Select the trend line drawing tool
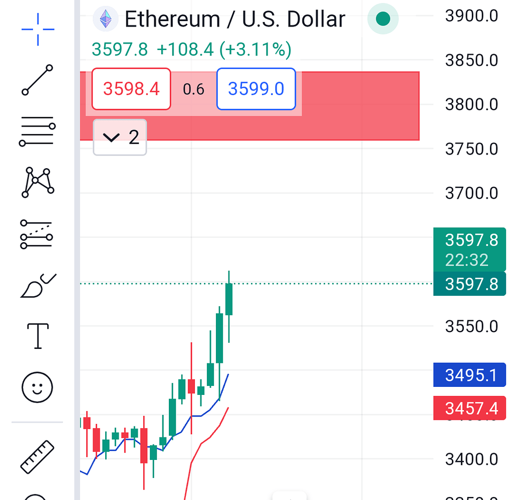 point(38,80)
